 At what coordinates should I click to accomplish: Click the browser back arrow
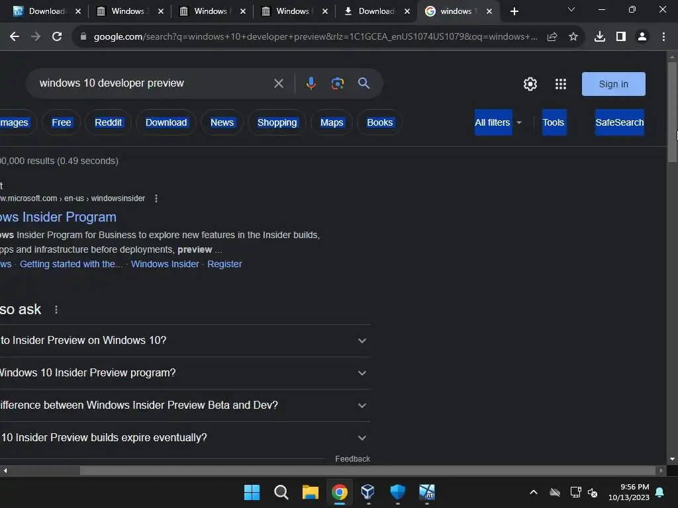pos(15,37)
